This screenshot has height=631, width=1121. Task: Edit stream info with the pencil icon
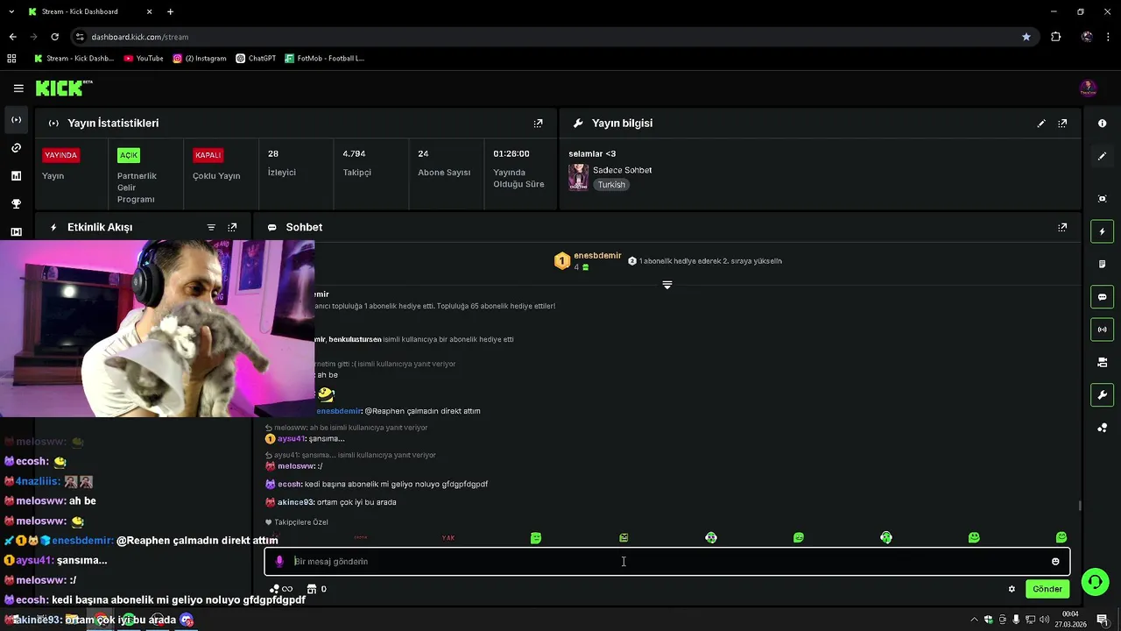[1041, 124]
